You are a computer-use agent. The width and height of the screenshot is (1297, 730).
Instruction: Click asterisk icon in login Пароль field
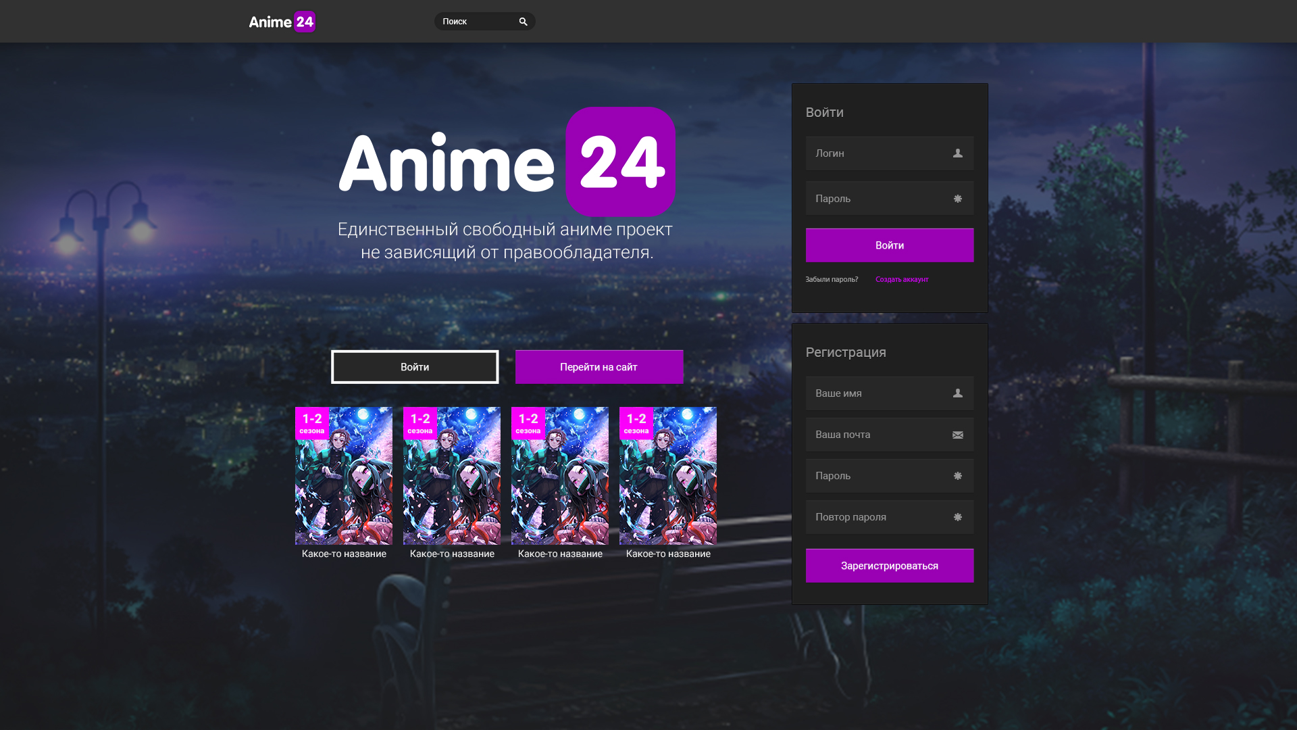pos(957,199)
